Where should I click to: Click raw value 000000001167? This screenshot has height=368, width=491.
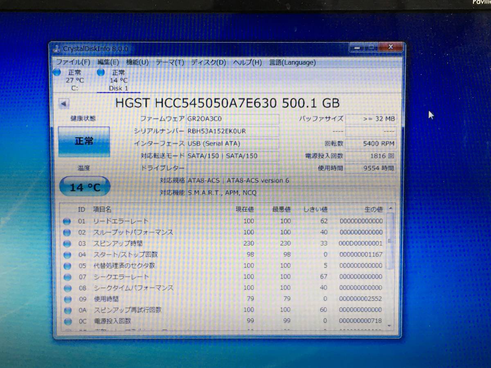360,254
